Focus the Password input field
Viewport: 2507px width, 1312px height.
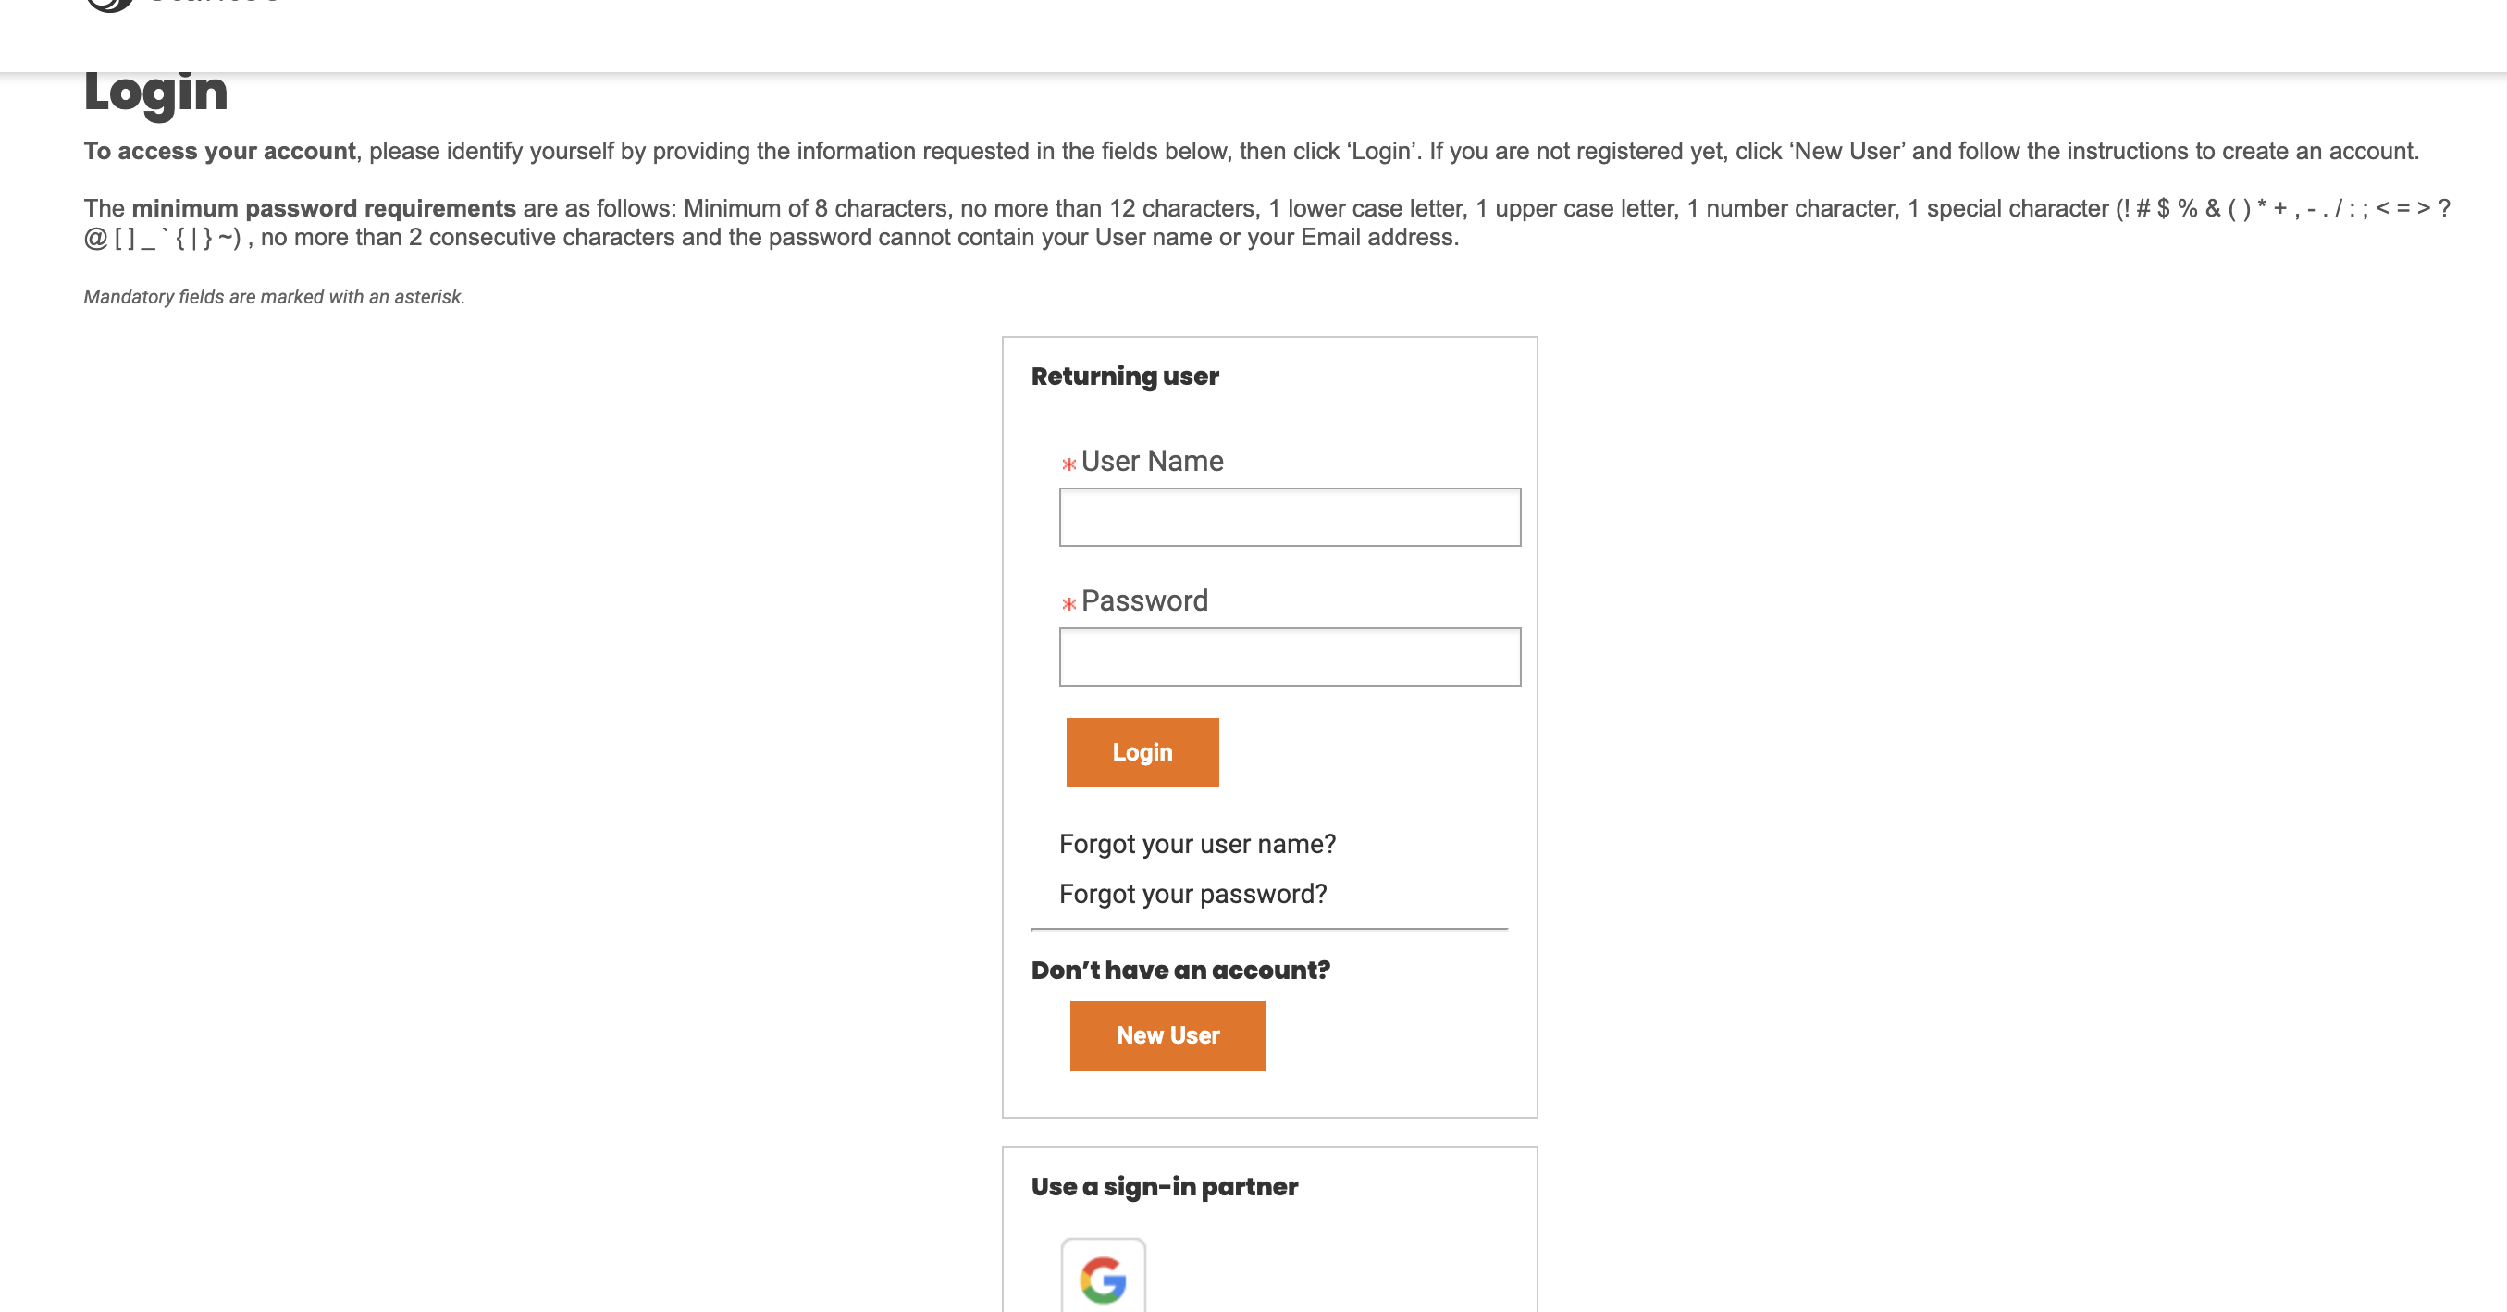(x=1290, y=657)
